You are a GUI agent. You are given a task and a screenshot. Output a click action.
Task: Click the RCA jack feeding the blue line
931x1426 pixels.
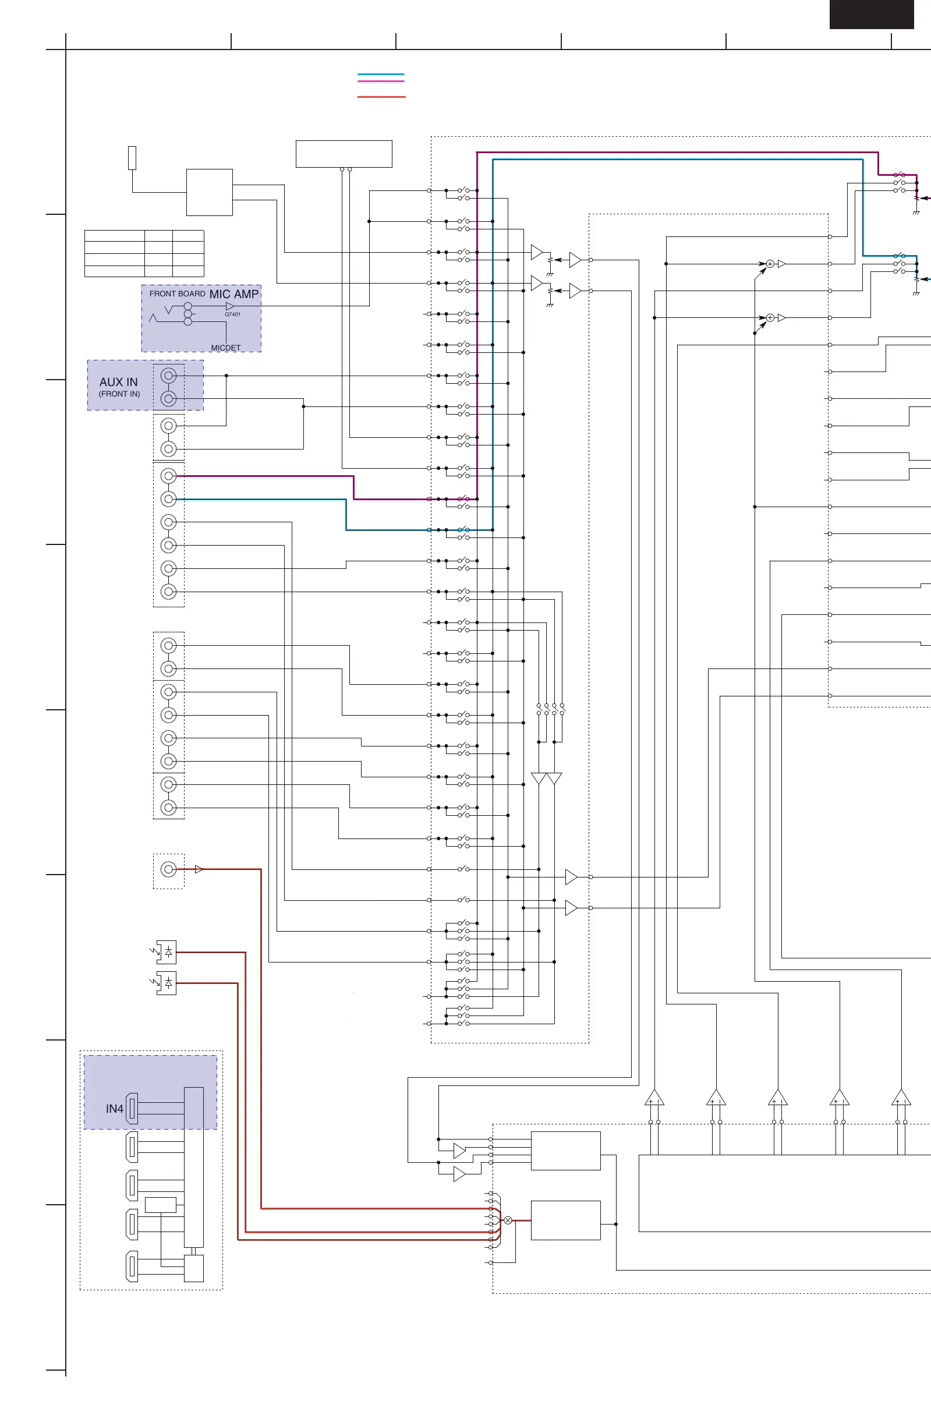168,499
